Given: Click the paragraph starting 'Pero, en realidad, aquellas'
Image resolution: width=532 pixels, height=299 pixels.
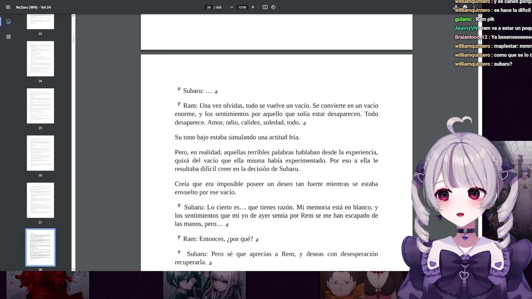Looking at the screenshot, I should [x=276, y=160].
